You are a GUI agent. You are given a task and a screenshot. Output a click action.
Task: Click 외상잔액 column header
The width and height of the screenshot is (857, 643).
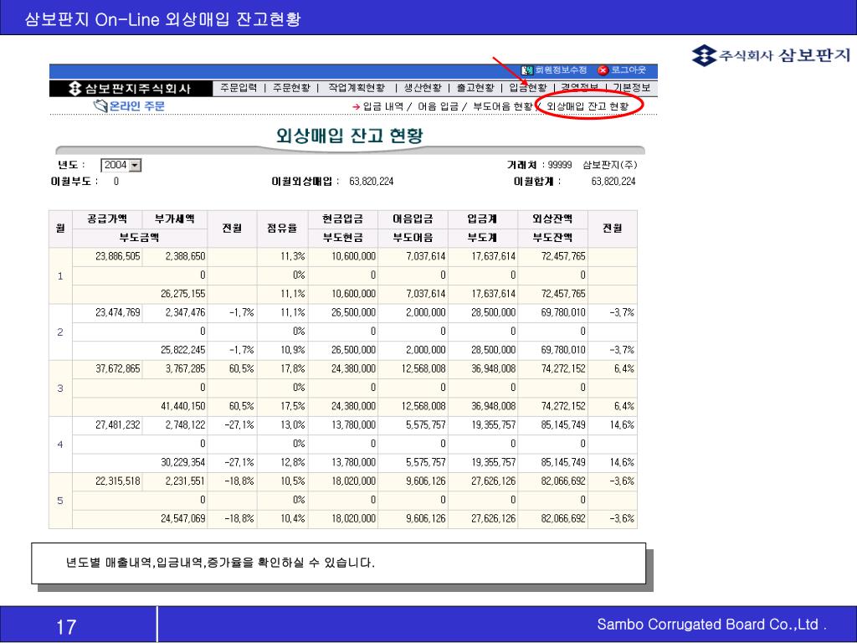coord(552,219)
